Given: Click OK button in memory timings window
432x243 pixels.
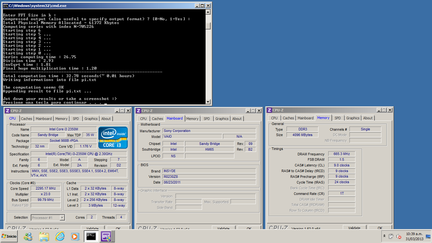Looking at the screenshot, I should click(380, 227).
